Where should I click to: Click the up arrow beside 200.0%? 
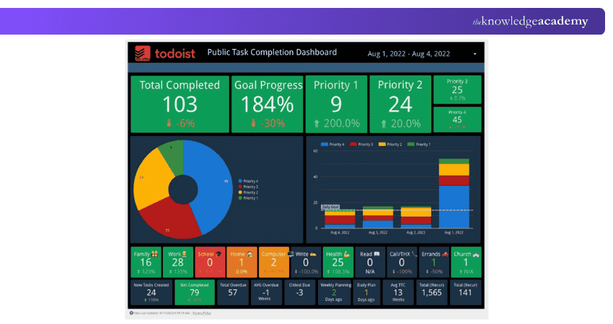tap(317, 124)
